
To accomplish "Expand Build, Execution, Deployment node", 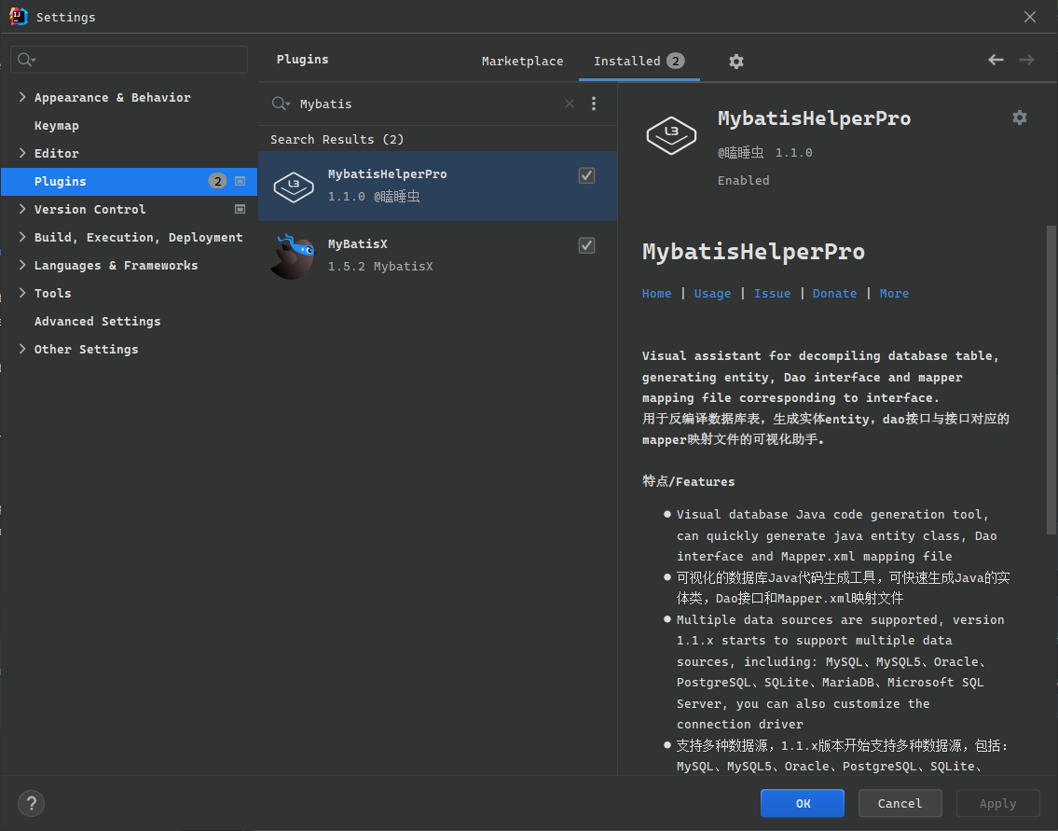I will tap(22, 237).
